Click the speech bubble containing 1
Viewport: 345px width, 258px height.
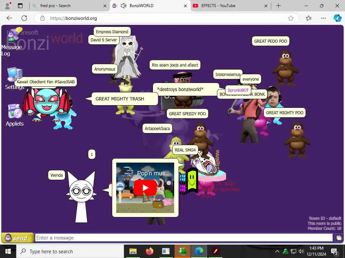pyautogui.click(x=92, y=154)
